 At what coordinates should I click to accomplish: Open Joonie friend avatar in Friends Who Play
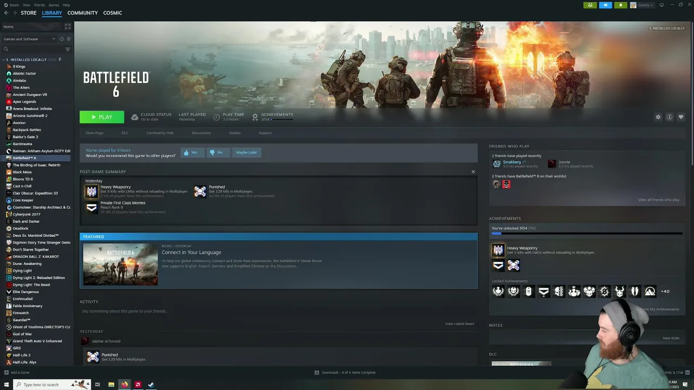pyautogui.click(x=551, y=164)
